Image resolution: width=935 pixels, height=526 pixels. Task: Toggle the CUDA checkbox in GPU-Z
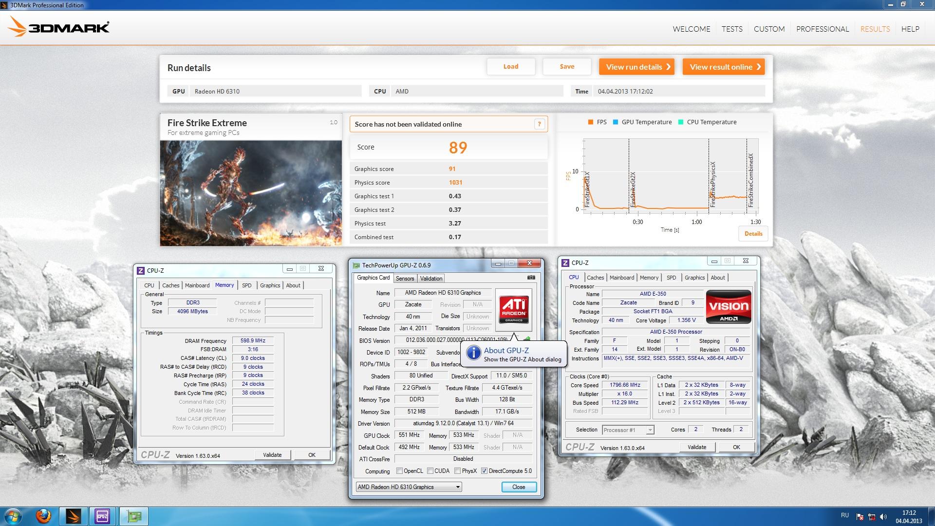[x=430, y=471]
